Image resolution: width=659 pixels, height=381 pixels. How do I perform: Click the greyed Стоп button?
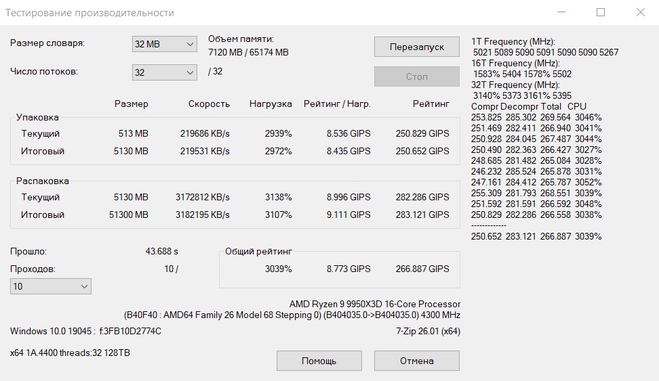(416, 76)
